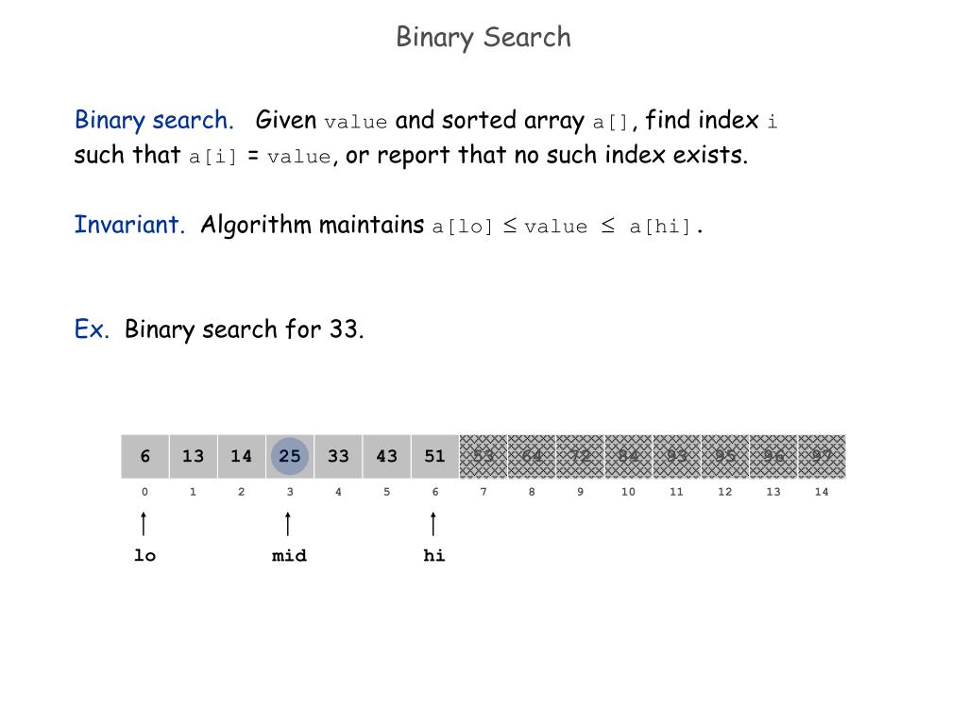
Task: Click the lo pointer label
Action: tap(144, 555)
